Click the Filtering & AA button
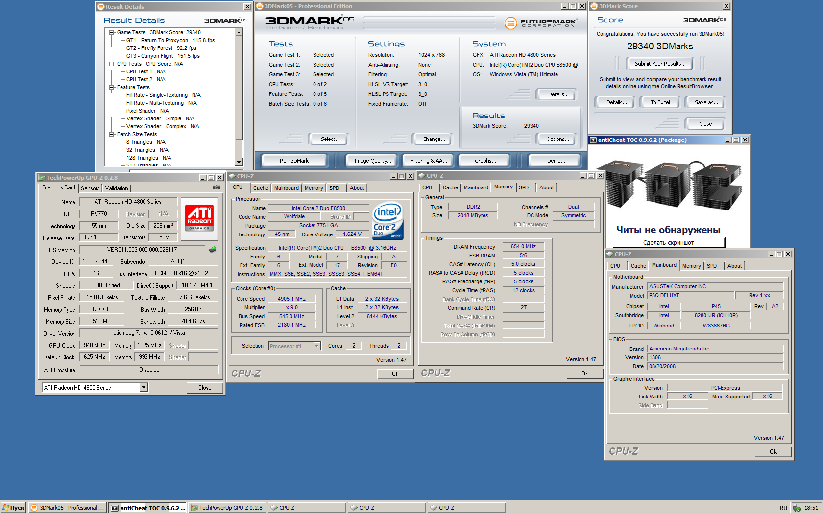The width and height of the screenshot is (823, 514). coord(429,161)
